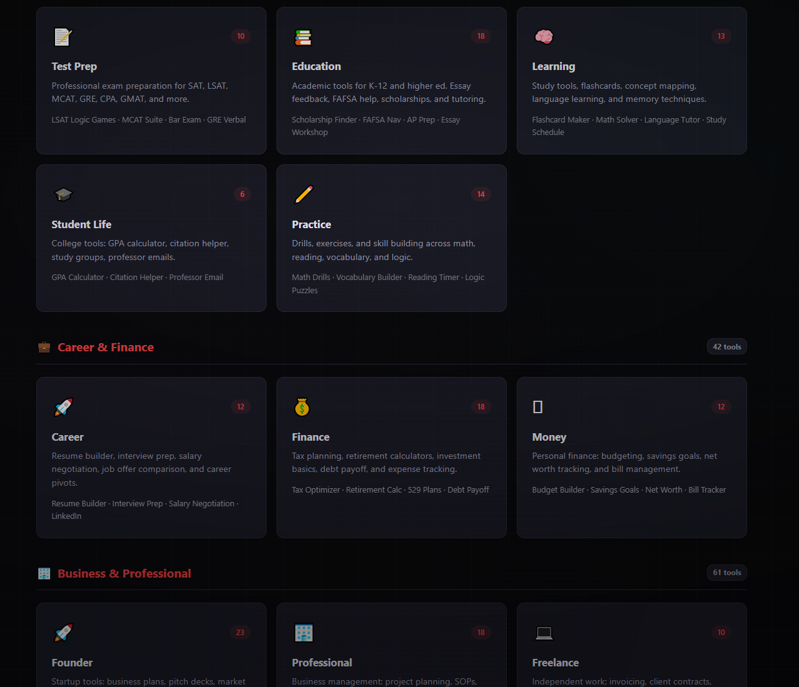Click the rocket icon on the Career card
Viewport: 799px width, 687px height.
pyautogui.click(x=63, y=407)
